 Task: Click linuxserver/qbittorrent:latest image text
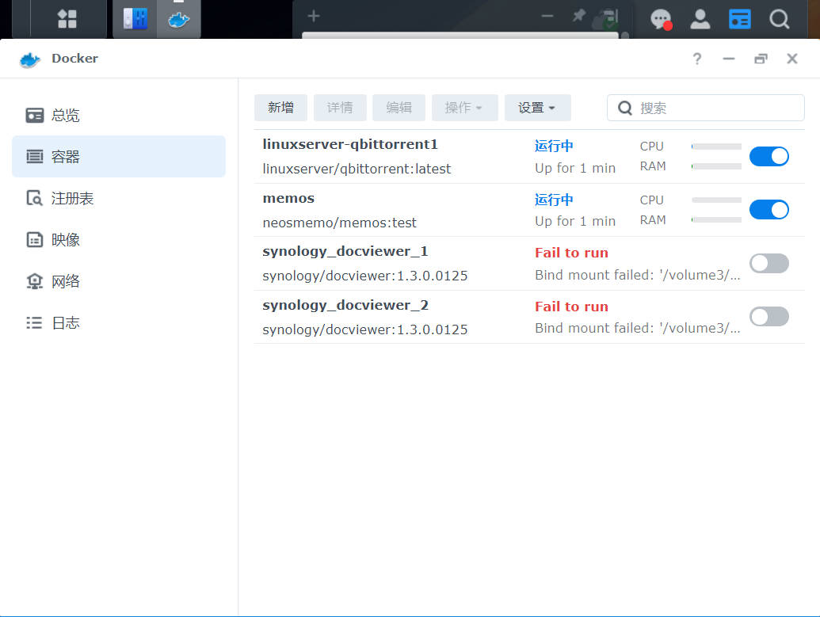[357, 169]
